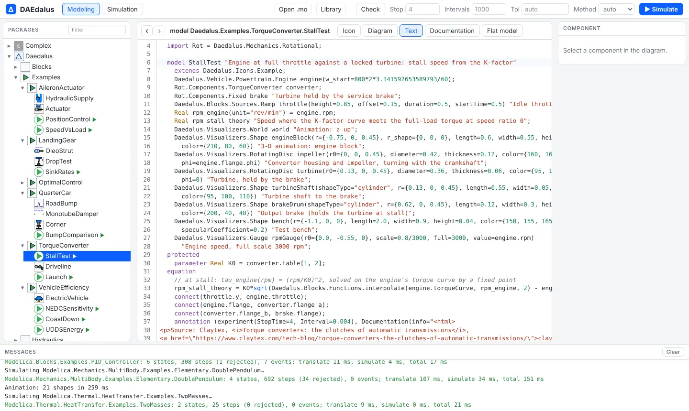Screen dimensions: 689x411
Task: Open the Library button
Action: [331, 9]
